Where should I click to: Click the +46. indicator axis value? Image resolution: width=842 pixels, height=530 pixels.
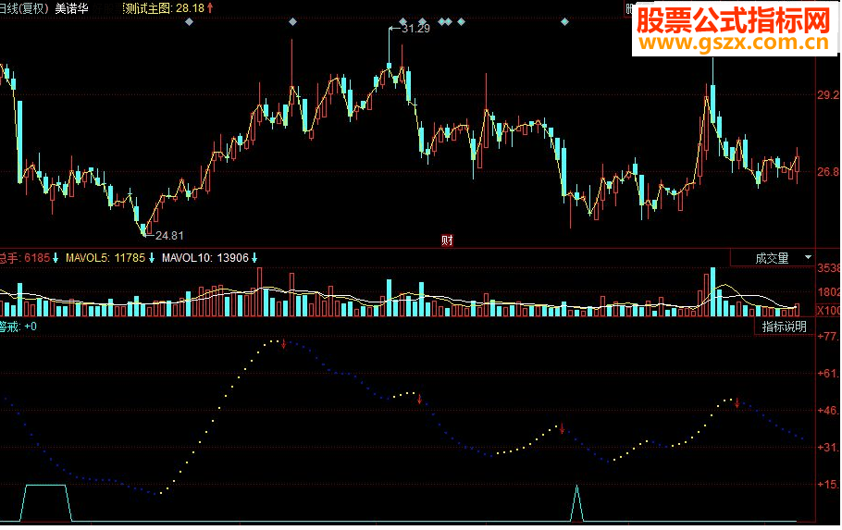tap(828, 411)
